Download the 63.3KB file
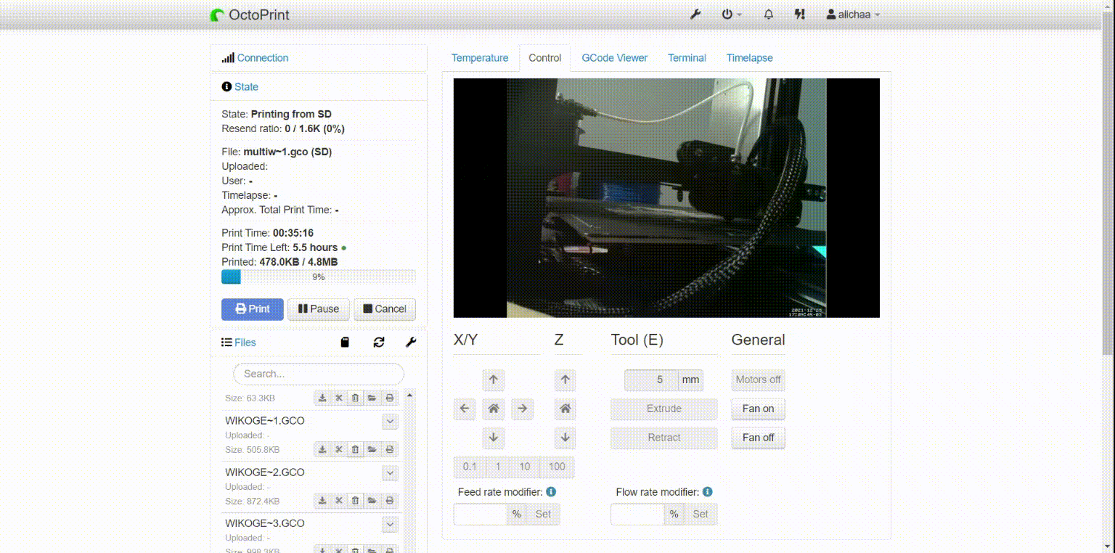The width and height of the screenshot is (1115, 553). point(322,398)
